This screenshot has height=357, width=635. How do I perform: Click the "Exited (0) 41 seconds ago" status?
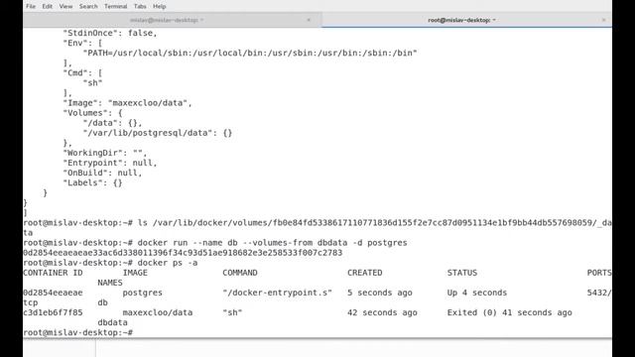(x=509, y=313)
